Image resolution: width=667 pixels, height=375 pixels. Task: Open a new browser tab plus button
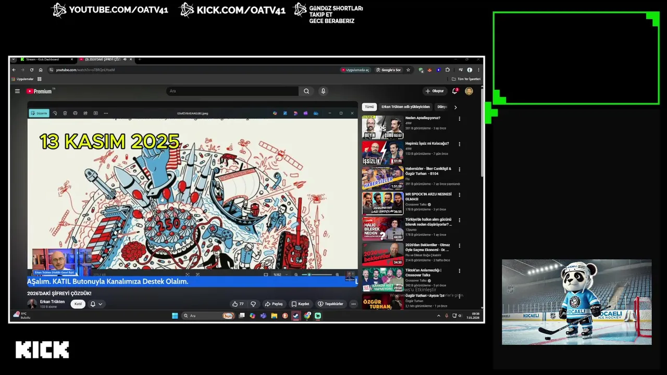140,59
